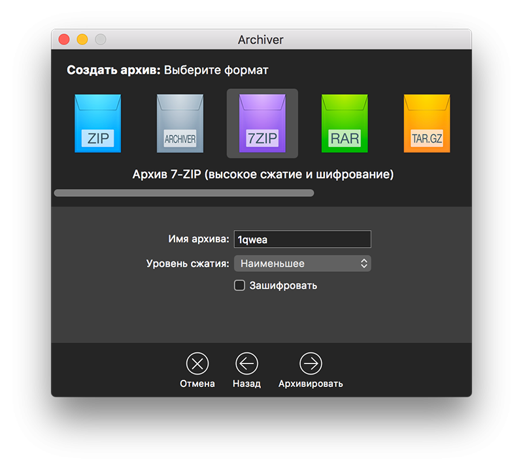This screenshot has width=523, height=470.
Task: Select the blue ZIP format icon
Action: click(x=97, y=124)
